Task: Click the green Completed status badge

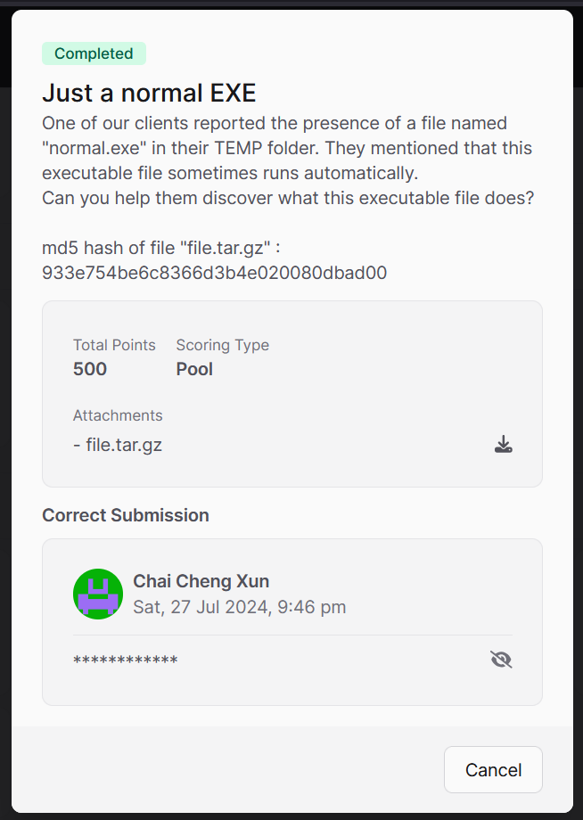Action: 94,53
